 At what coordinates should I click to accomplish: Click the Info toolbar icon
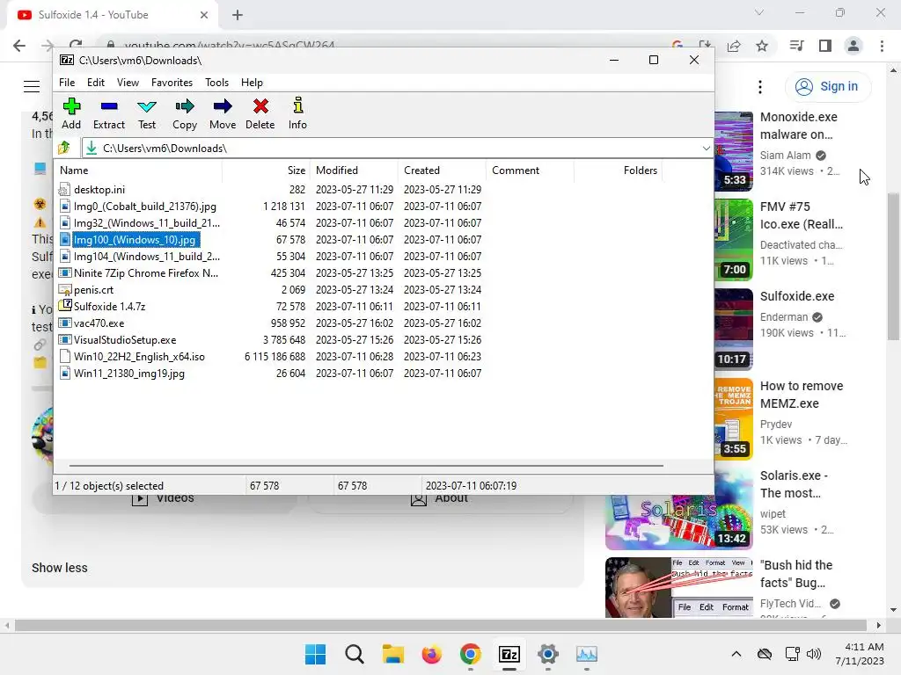click(297, 113)
